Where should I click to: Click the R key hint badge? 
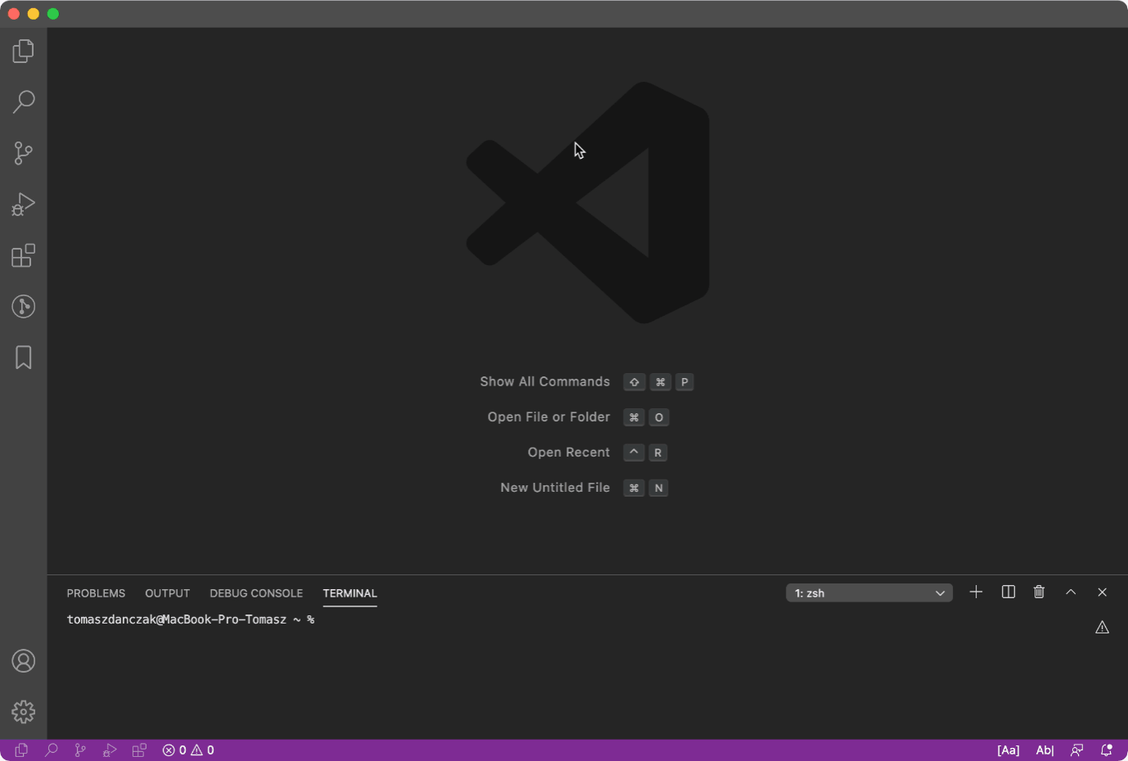click(658, 453)
